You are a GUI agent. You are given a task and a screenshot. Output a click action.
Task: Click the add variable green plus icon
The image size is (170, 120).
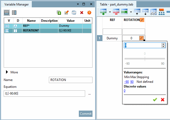59,12
